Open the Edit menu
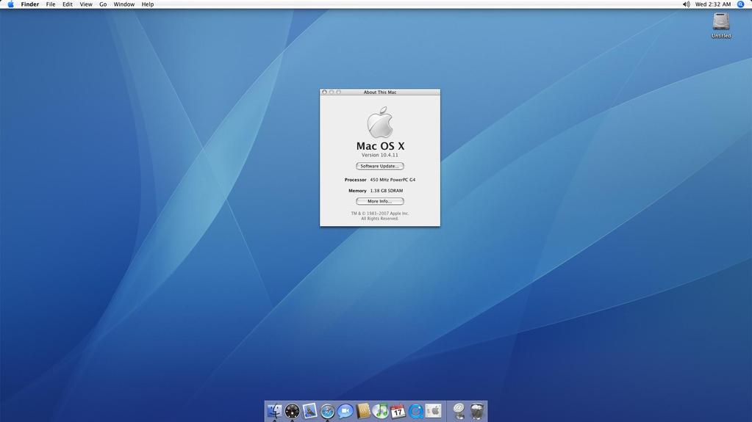This screenshot has height=422, width=752. coord(68,4)
